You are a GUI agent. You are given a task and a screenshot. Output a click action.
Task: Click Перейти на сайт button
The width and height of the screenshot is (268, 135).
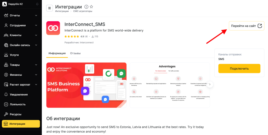click(247, 26)
